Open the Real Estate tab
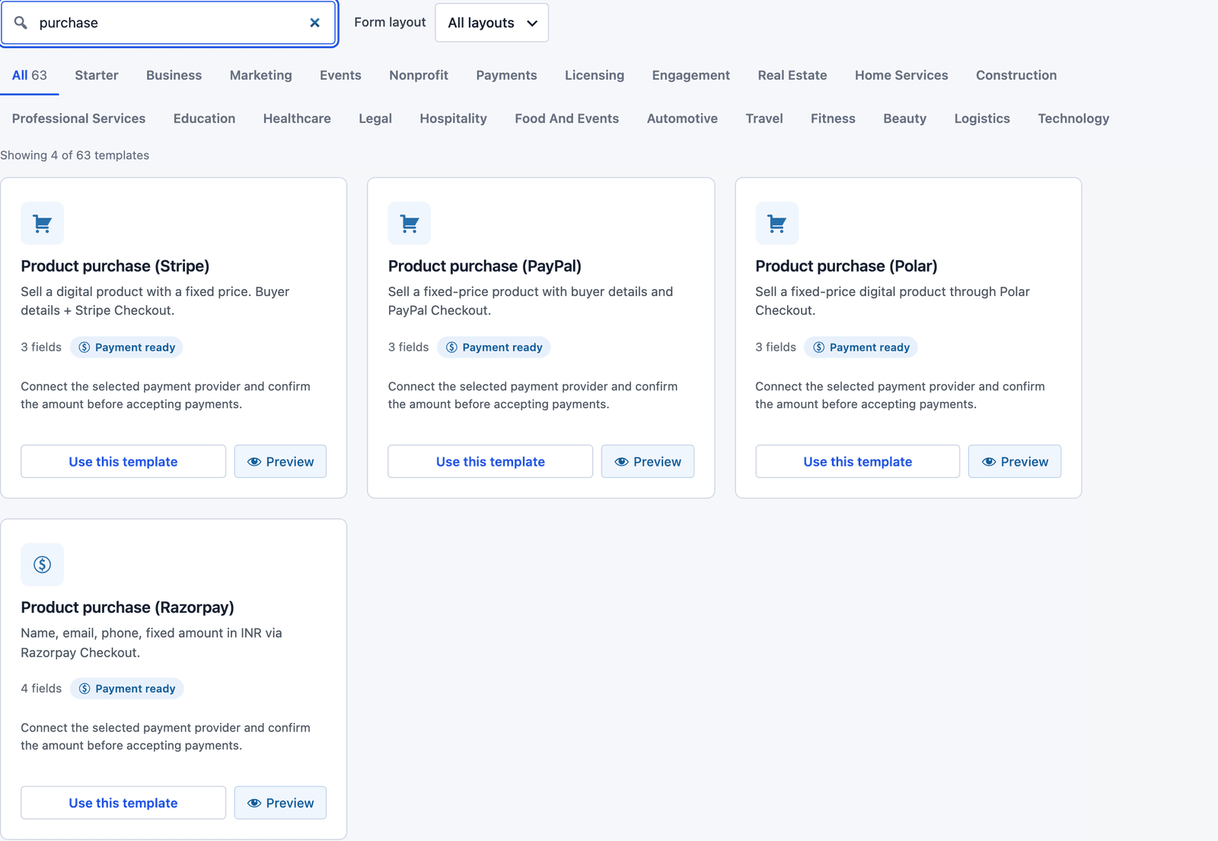Viewport: 1218px width, 841px height. [x=792, y=75]
